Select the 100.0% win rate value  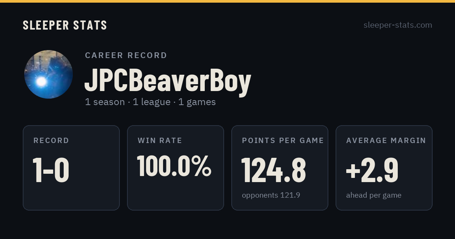[174, 166]
